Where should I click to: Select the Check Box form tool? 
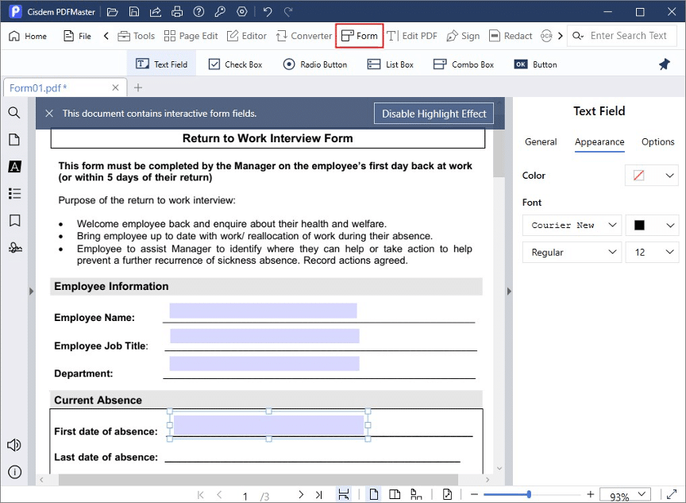click(235, 64)
